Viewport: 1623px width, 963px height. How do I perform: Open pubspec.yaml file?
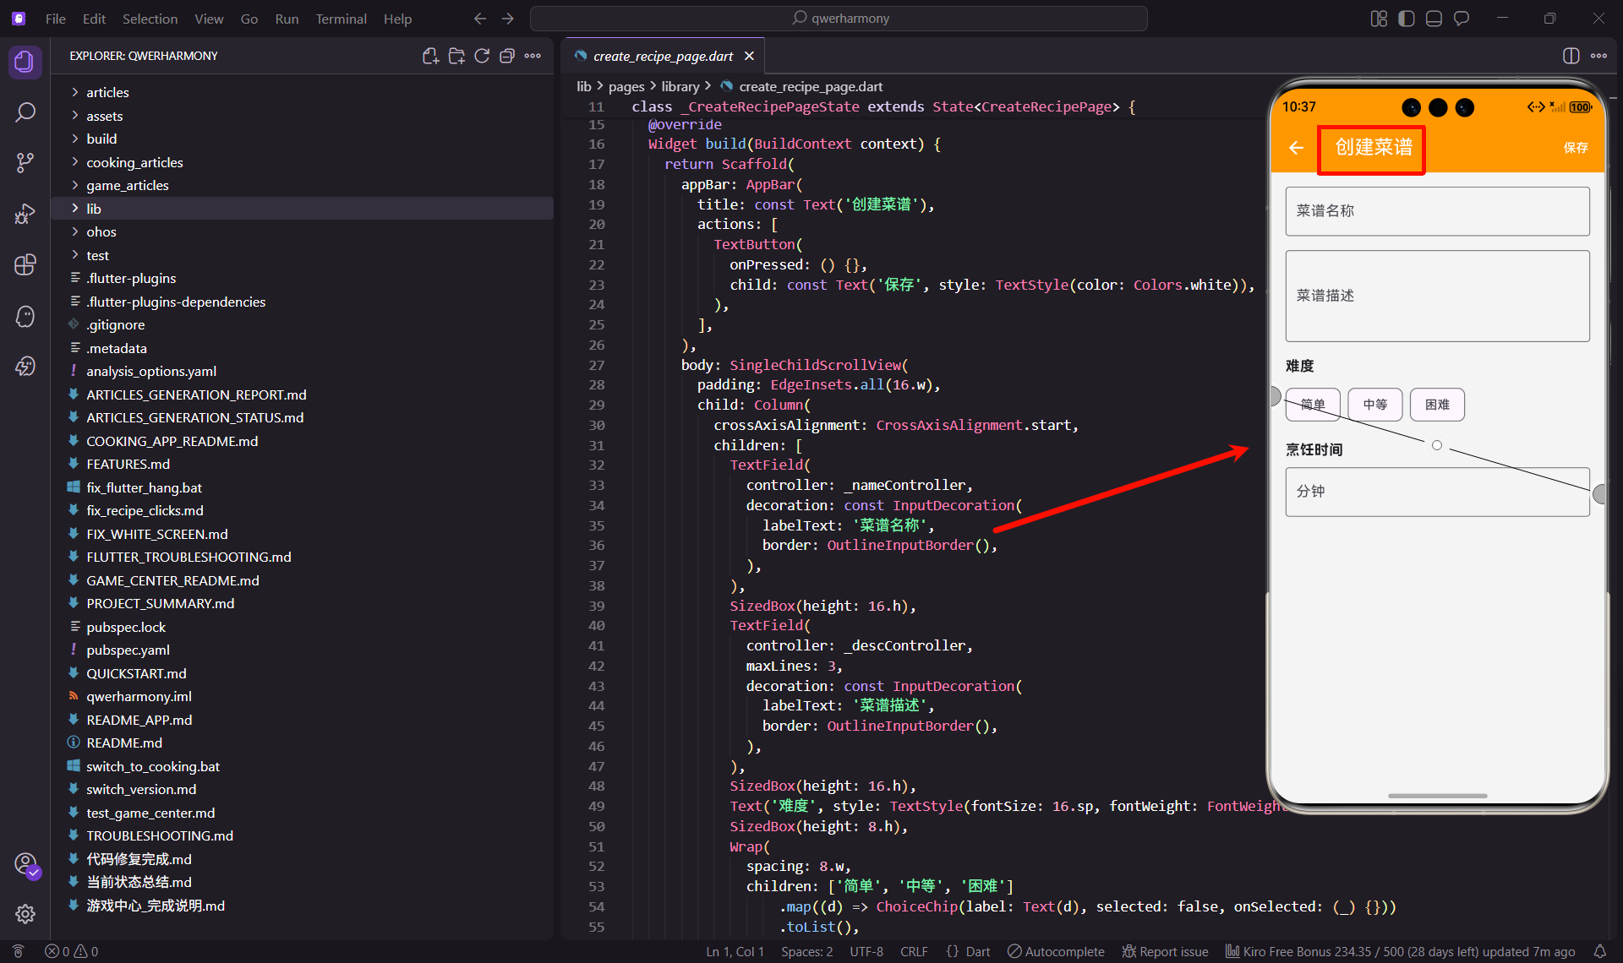(128, 650)
